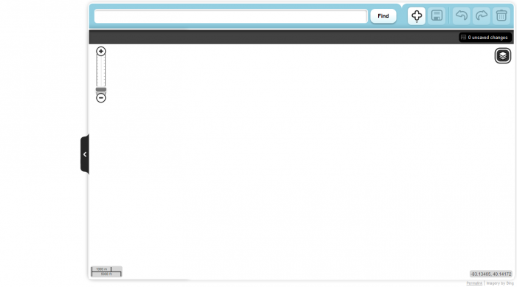Screen dimensions: 517x287
Task: Open the add feature plus tool
Action: [417, 15]
